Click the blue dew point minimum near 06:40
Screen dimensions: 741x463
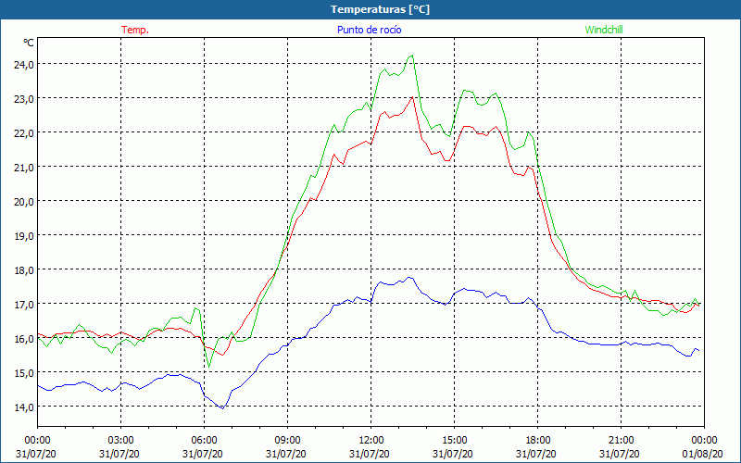pyautogui.click(x=222, y=407)
